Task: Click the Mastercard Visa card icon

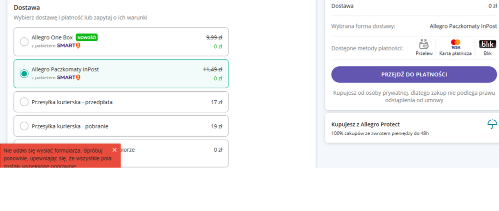Action: pos(455,44)
